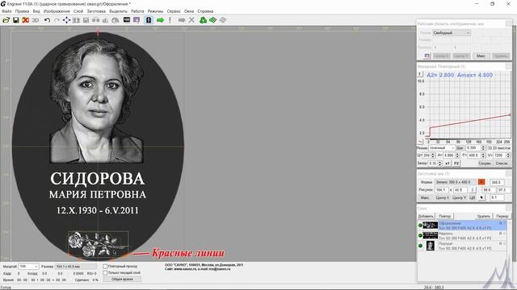Undo the last action in toolbar

pos(47,20)
